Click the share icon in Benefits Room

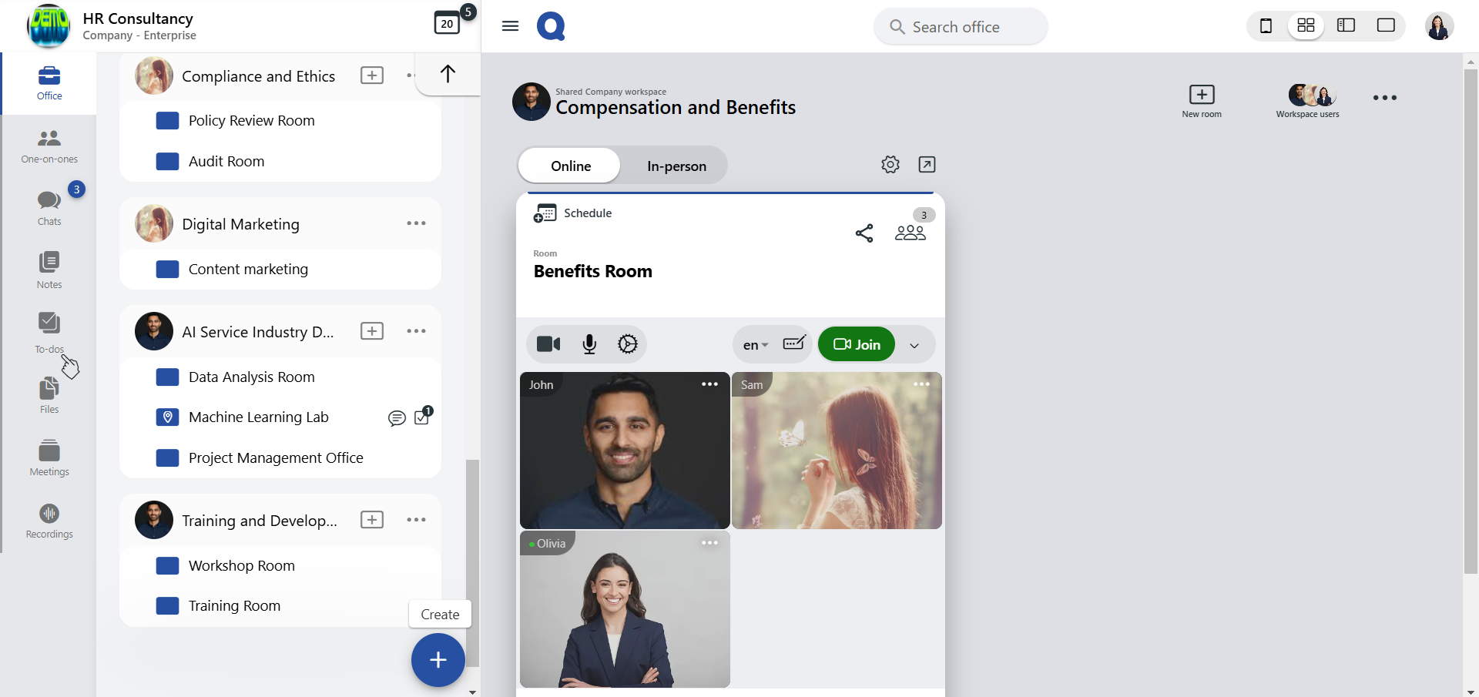coord(864,233)
